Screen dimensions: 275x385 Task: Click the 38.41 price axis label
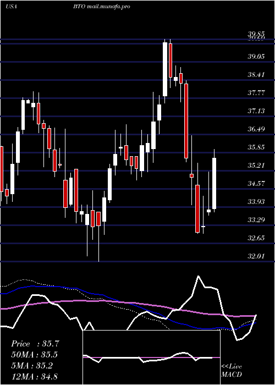256,75
